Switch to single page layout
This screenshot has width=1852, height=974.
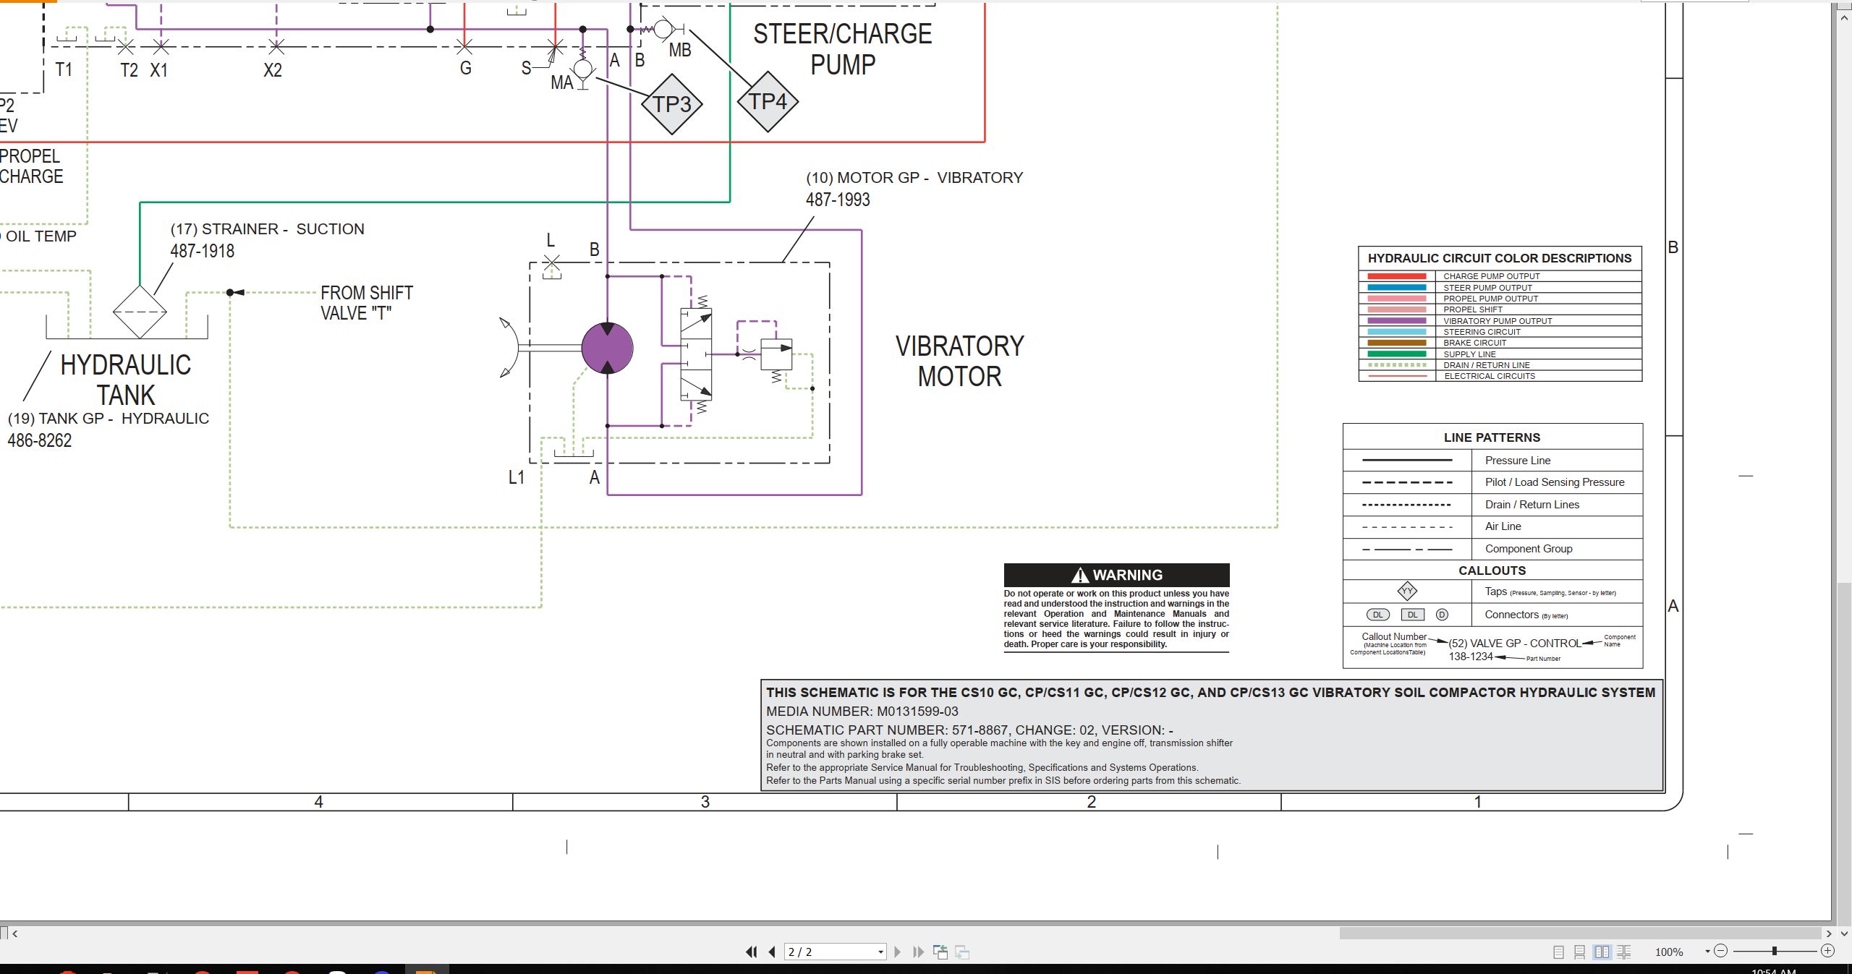point(1558,952)
